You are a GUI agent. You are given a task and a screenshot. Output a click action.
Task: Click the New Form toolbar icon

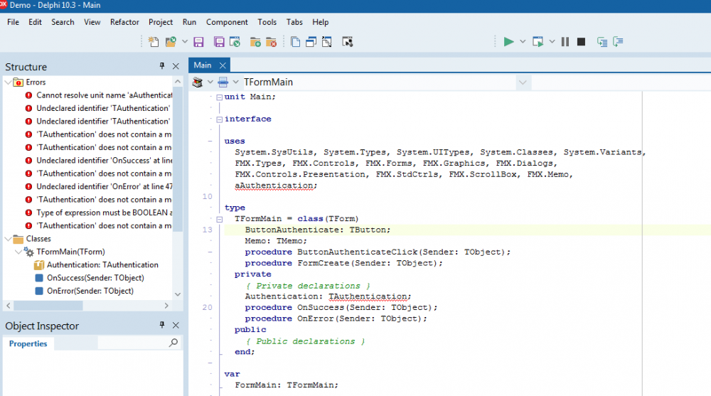point(348,42)
